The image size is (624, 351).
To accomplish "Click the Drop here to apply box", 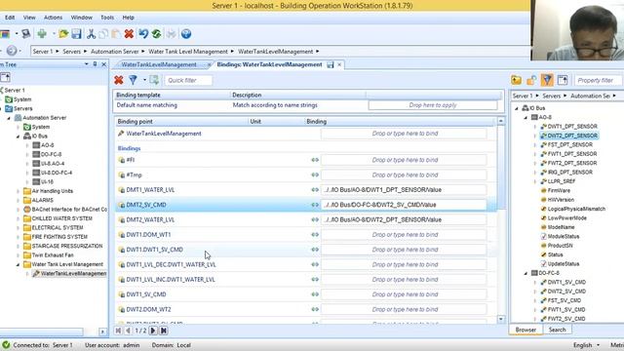I will 433,105.
